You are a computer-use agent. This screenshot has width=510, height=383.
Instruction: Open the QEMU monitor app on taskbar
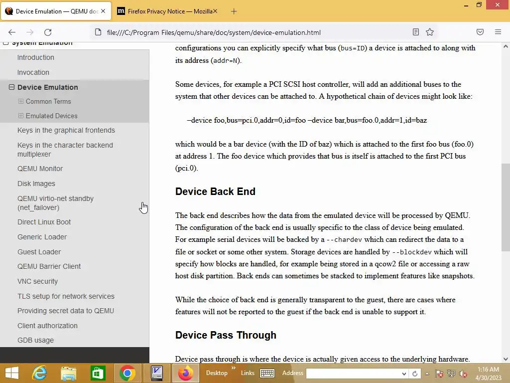point(156,373)
